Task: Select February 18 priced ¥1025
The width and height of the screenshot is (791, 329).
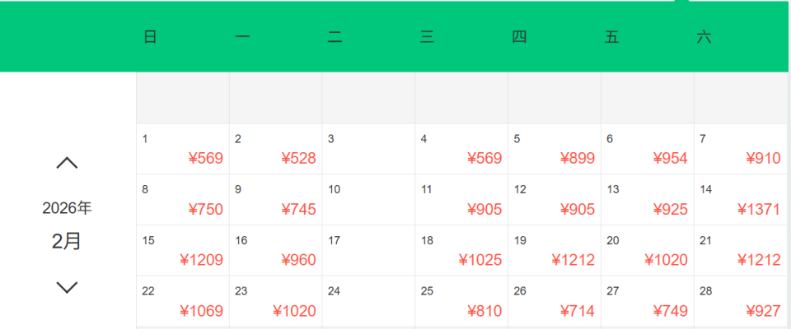Action: pos(461,251)
